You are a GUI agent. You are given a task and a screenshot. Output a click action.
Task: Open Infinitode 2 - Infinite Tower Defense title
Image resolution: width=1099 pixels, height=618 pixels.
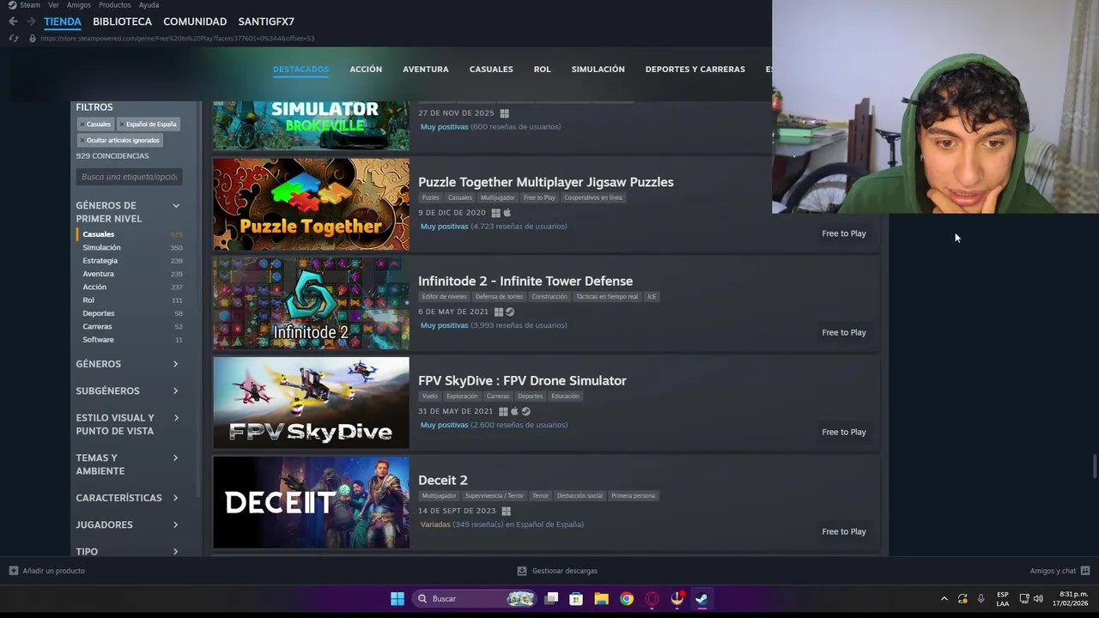525,282
